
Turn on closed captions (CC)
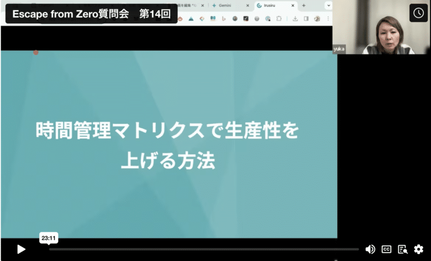click(x=386, y=249)
